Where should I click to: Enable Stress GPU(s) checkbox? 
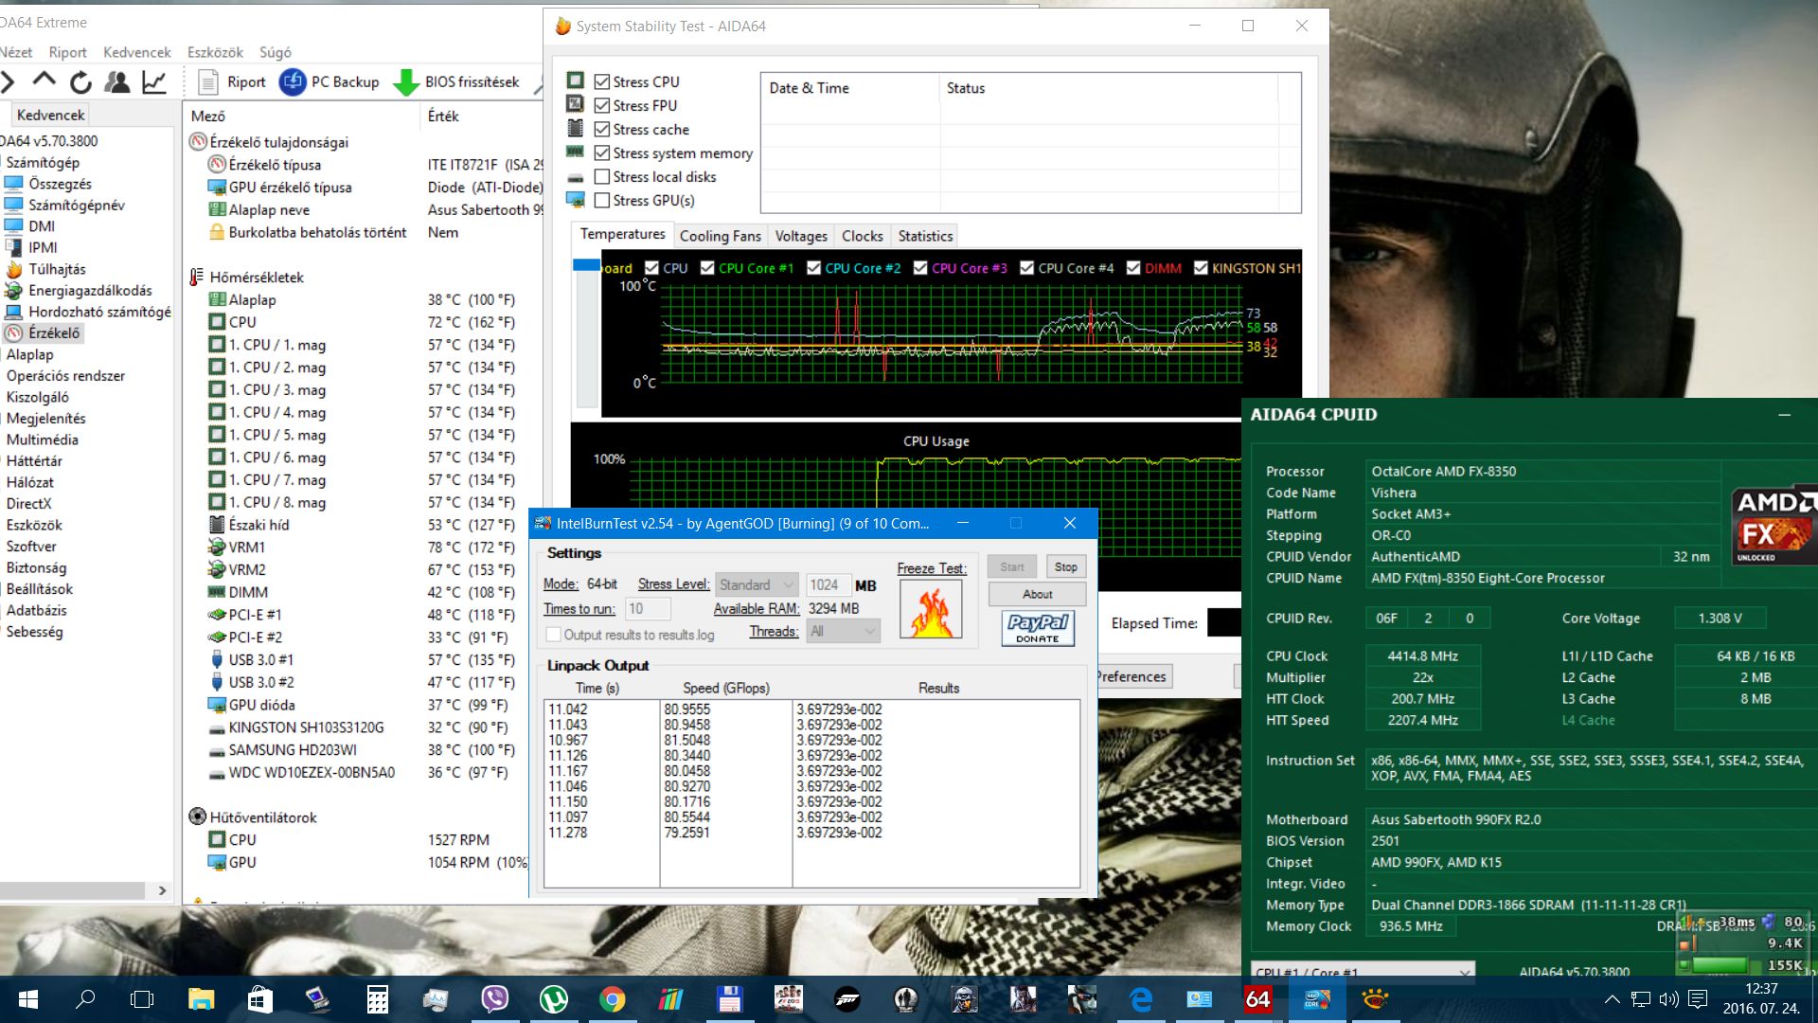(601, 200)
